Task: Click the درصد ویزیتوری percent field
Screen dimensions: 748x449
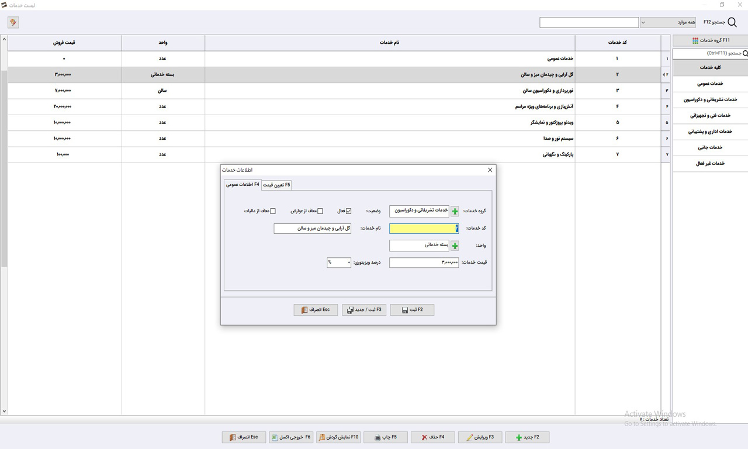Action: pos(339,263)
